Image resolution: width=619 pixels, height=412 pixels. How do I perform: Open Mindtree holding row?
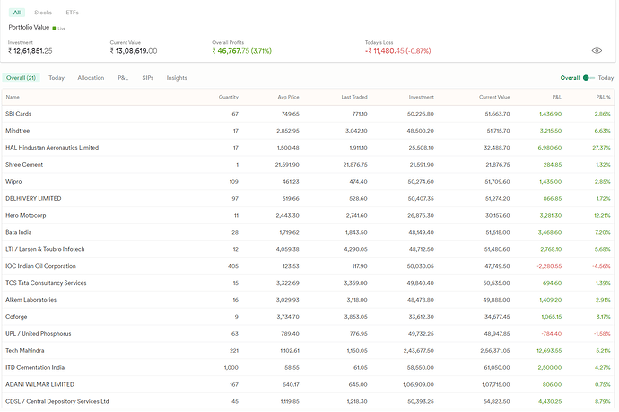tap(308, 131)
